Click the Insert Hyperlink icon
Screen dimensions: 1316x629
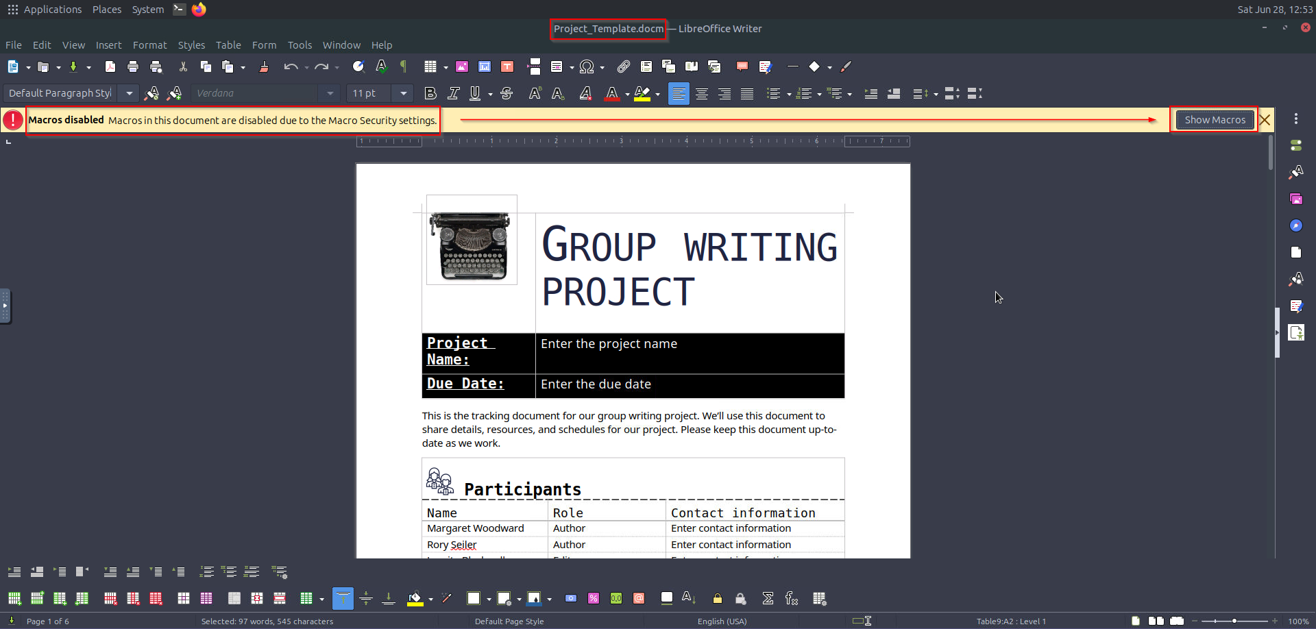click(x=623, y=66)
